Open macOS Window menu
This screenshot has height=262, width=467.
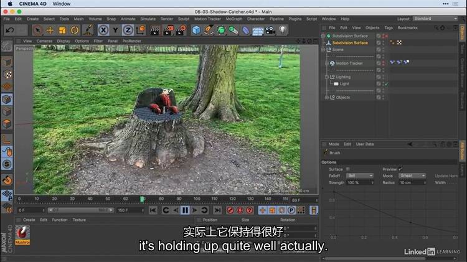(62, 4)
